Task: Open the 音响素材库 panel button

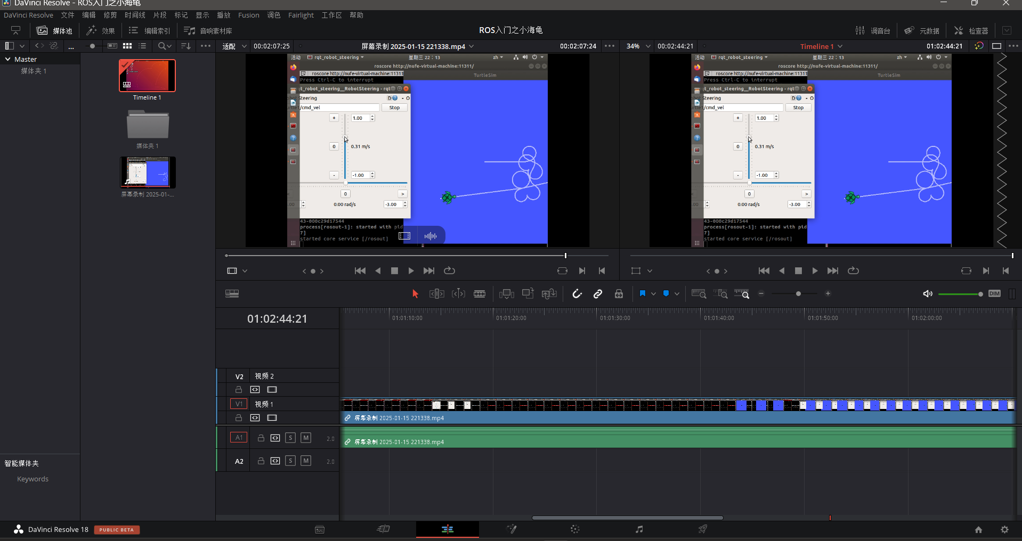Action: [x=208, y=31]
